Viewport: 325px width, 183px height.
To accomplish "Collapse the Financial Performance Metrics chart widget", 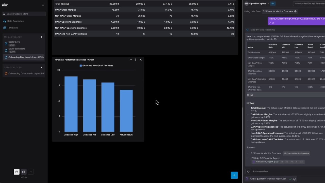I will [131, 60].
